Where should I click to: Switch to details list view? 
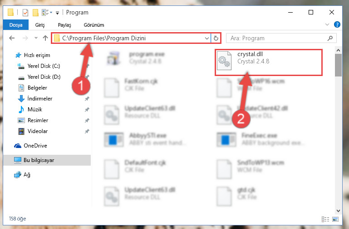pos(325,219)
